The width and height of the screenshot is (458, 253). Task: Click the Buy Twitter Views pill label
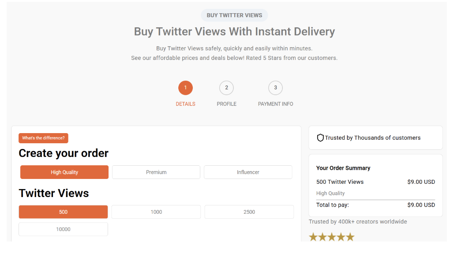coord(234,15)
